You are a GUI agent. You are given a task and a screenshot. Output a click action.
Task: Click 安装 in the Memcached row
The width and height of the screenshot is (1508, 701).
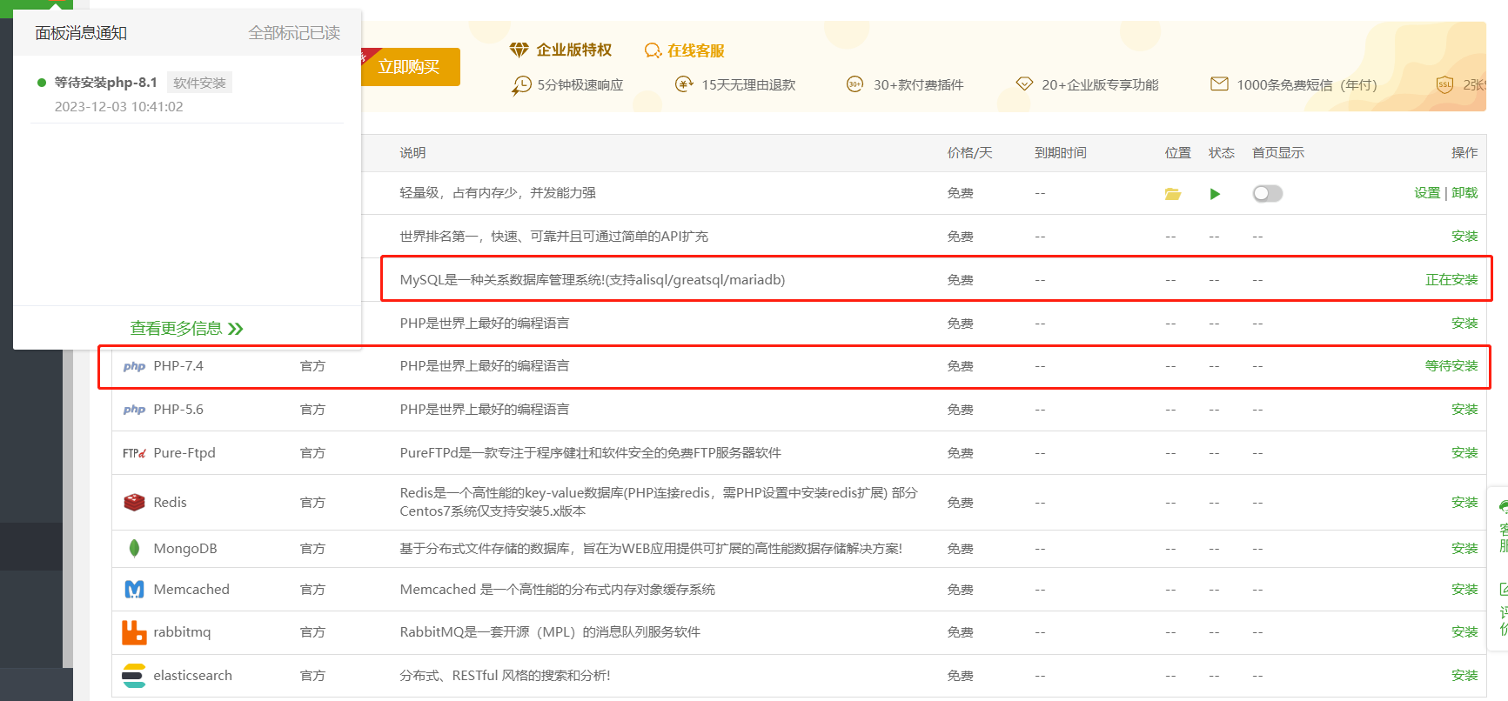[x=1464, y=590]
